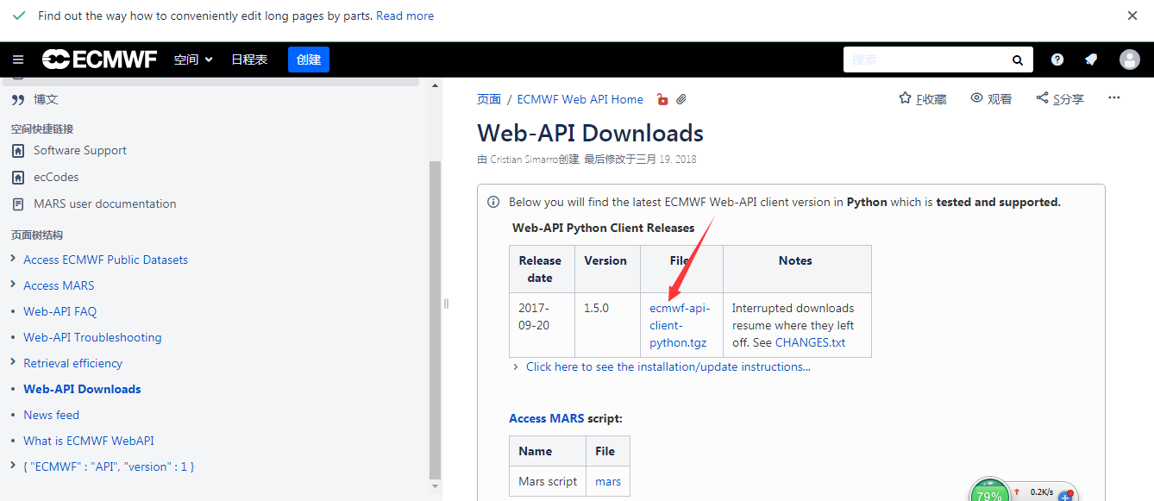
Task: Click the share icon
Action: [1043, 98]
